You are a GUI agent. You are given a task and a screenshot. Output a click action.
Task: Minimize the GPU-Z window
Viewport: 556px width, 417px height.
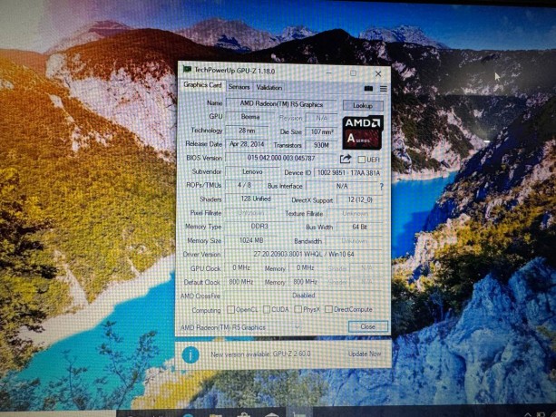[x=328, y=73]
